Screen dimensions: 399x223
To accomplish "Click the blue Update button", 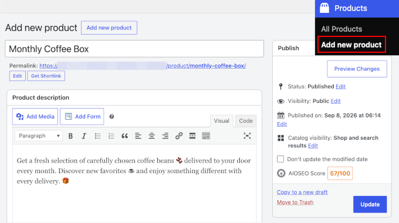I will tap(370, 204).
